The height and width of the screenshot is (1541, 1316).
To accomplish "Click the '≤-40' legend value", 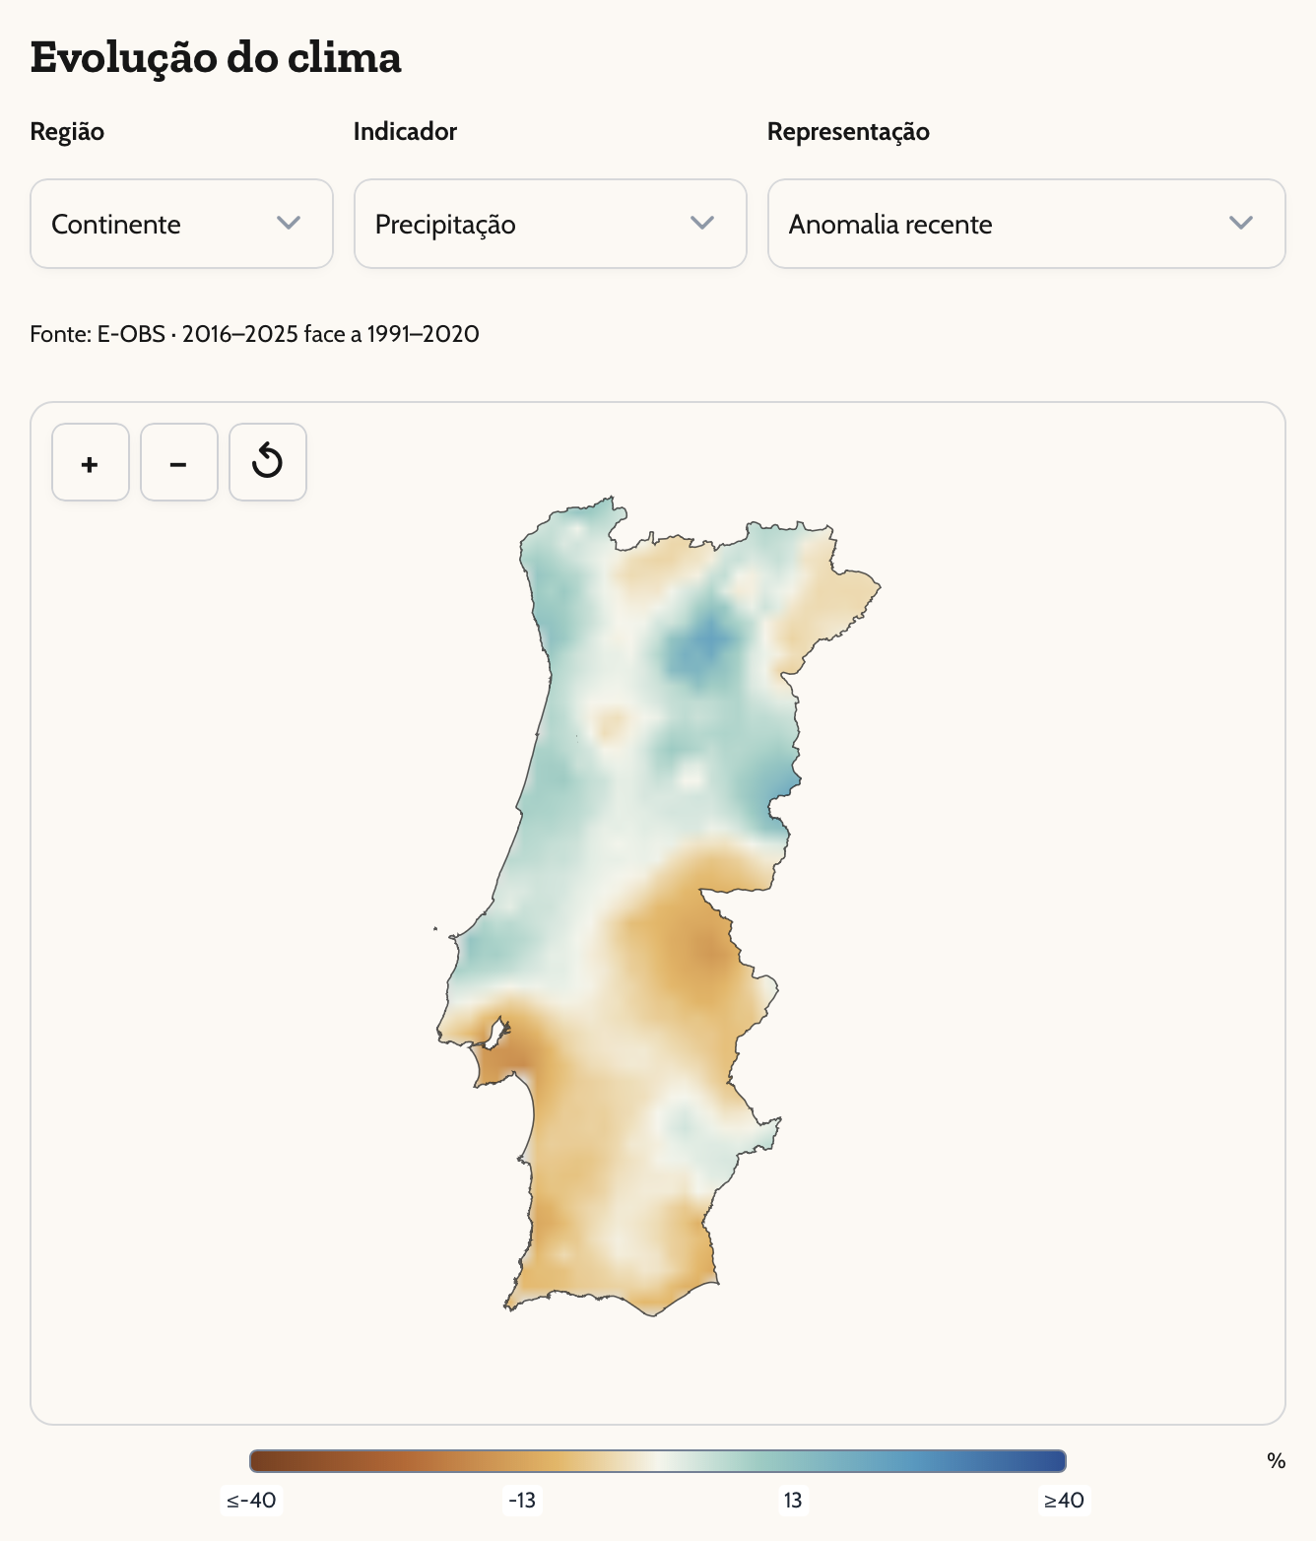I will [x=251, y=1501].
